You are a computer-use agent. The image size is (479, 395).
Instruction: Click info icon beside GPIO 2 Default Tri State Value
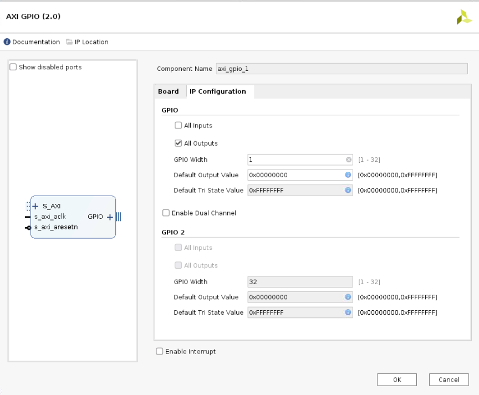(x=348, y=312)
